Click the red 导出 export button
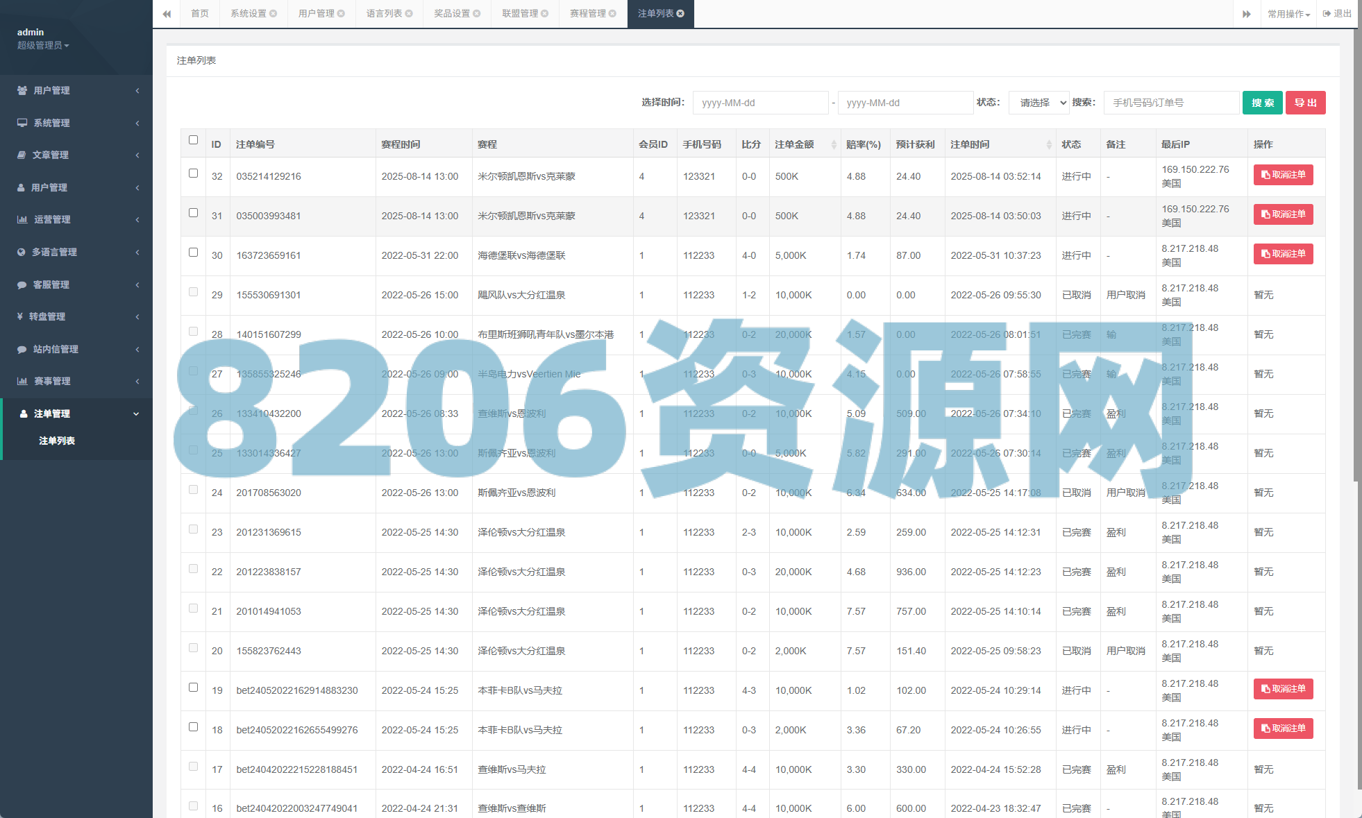 click(x=1306, y=103)
